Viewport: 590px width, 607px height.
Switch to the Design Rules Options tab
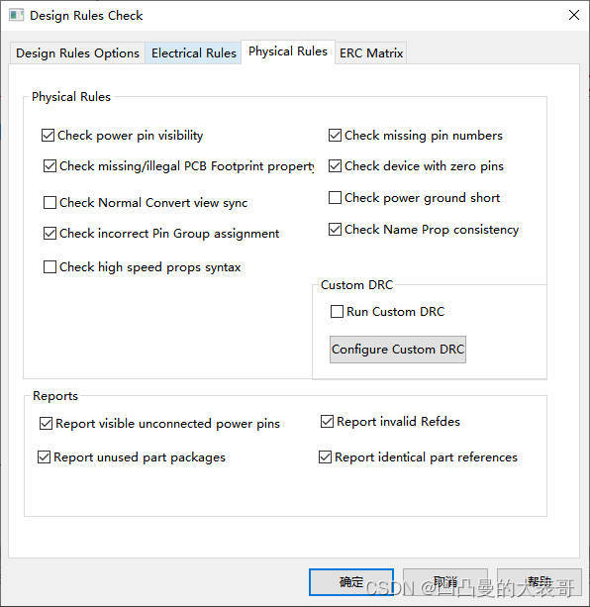77,53
